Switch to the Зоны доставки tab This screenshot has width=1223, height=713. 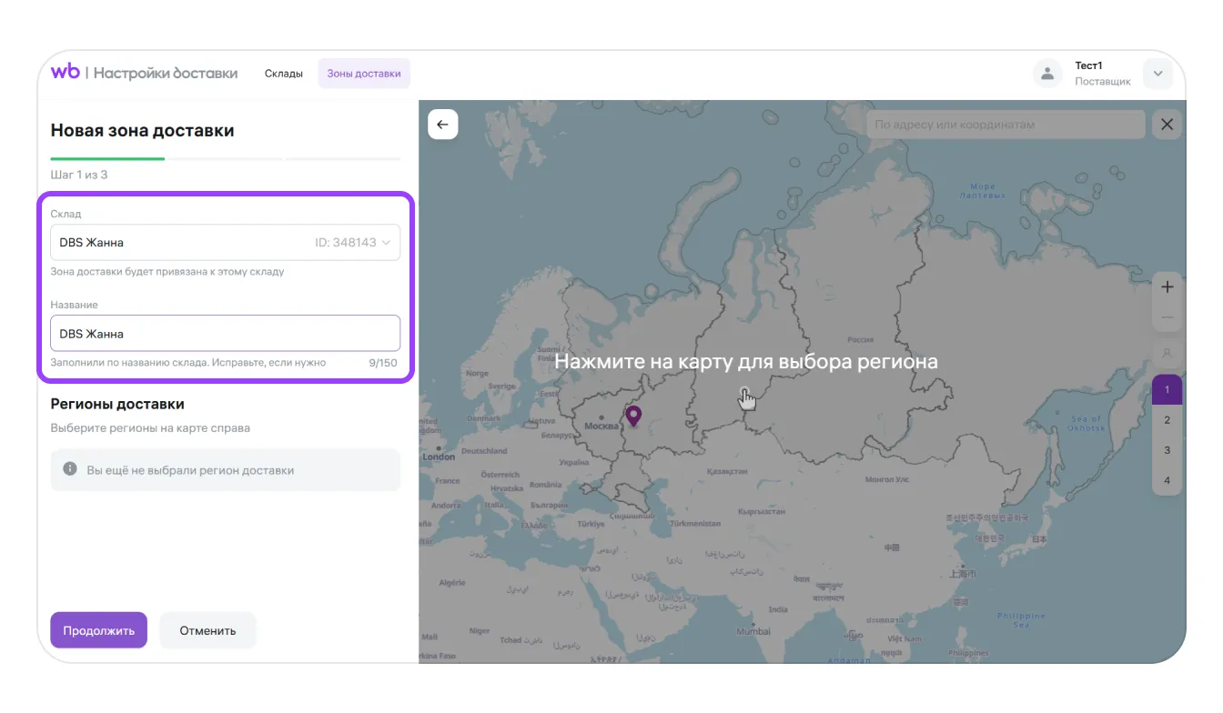tap(364, 74)
